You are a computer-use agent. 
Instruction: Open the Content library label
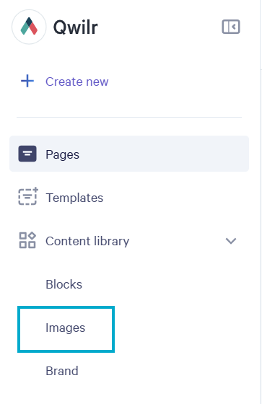coord(87,241)
